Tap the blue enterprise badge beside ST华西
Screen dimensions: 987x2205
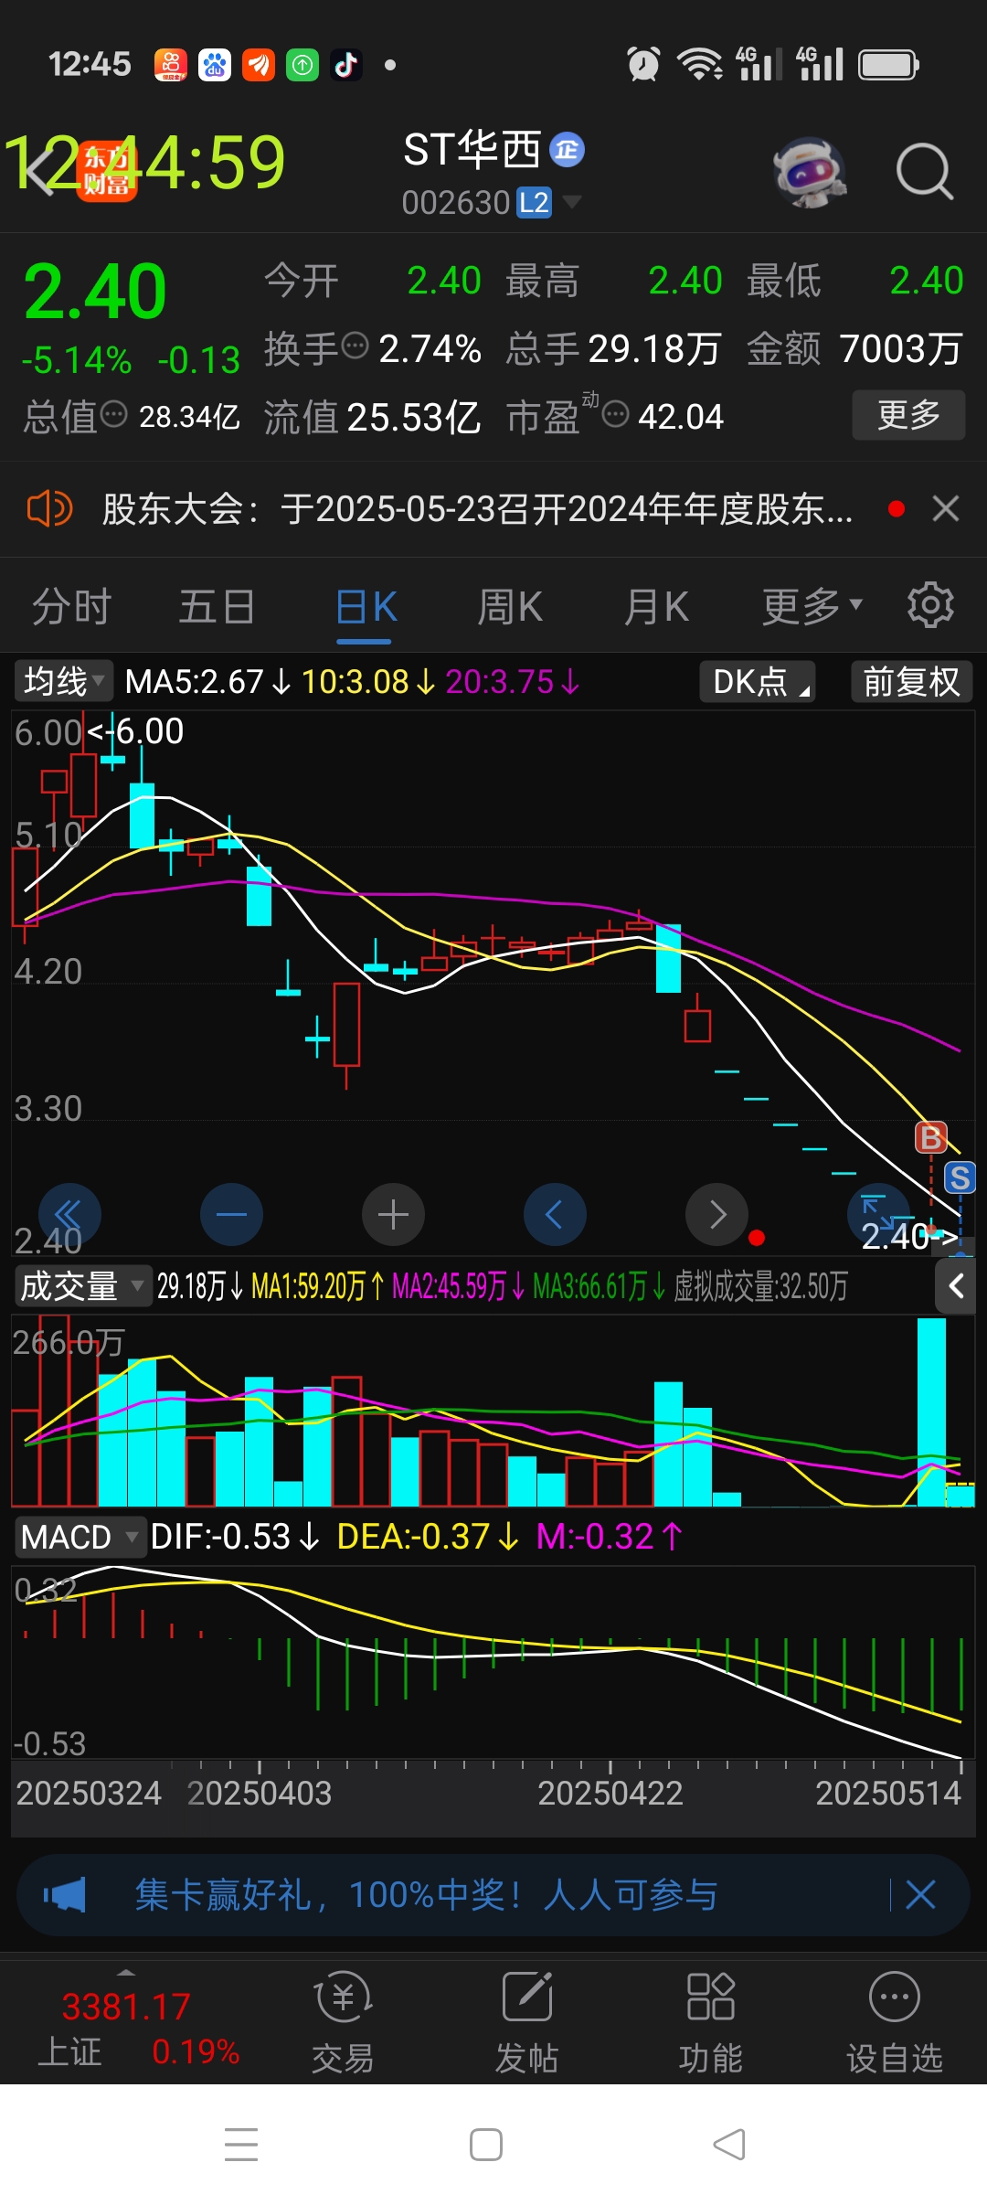click(568, 150)
